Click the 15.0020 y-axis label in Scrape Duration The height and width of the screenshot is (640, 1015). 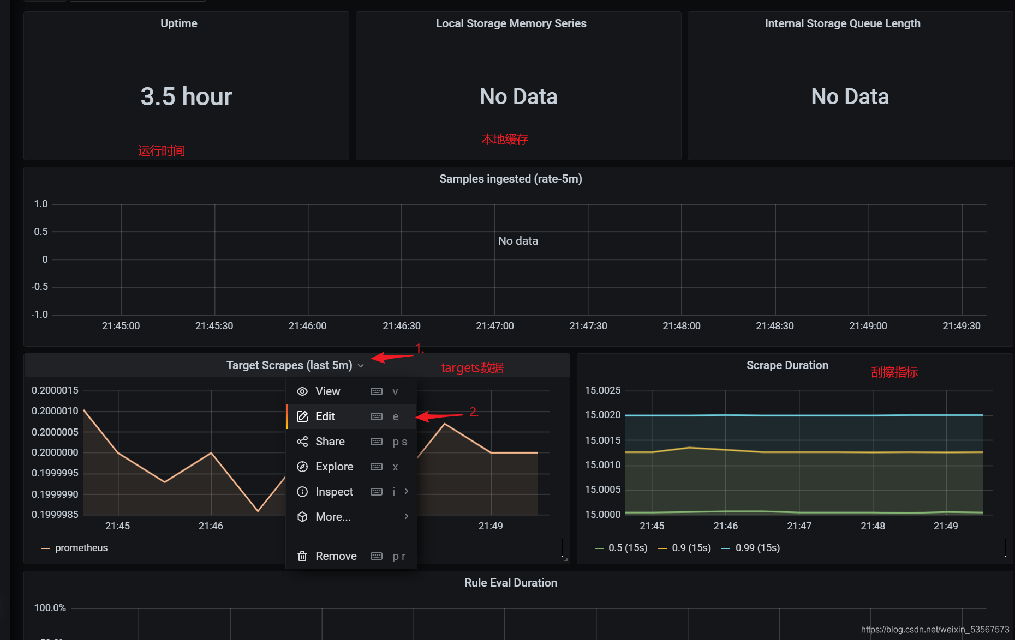(602, 415)
